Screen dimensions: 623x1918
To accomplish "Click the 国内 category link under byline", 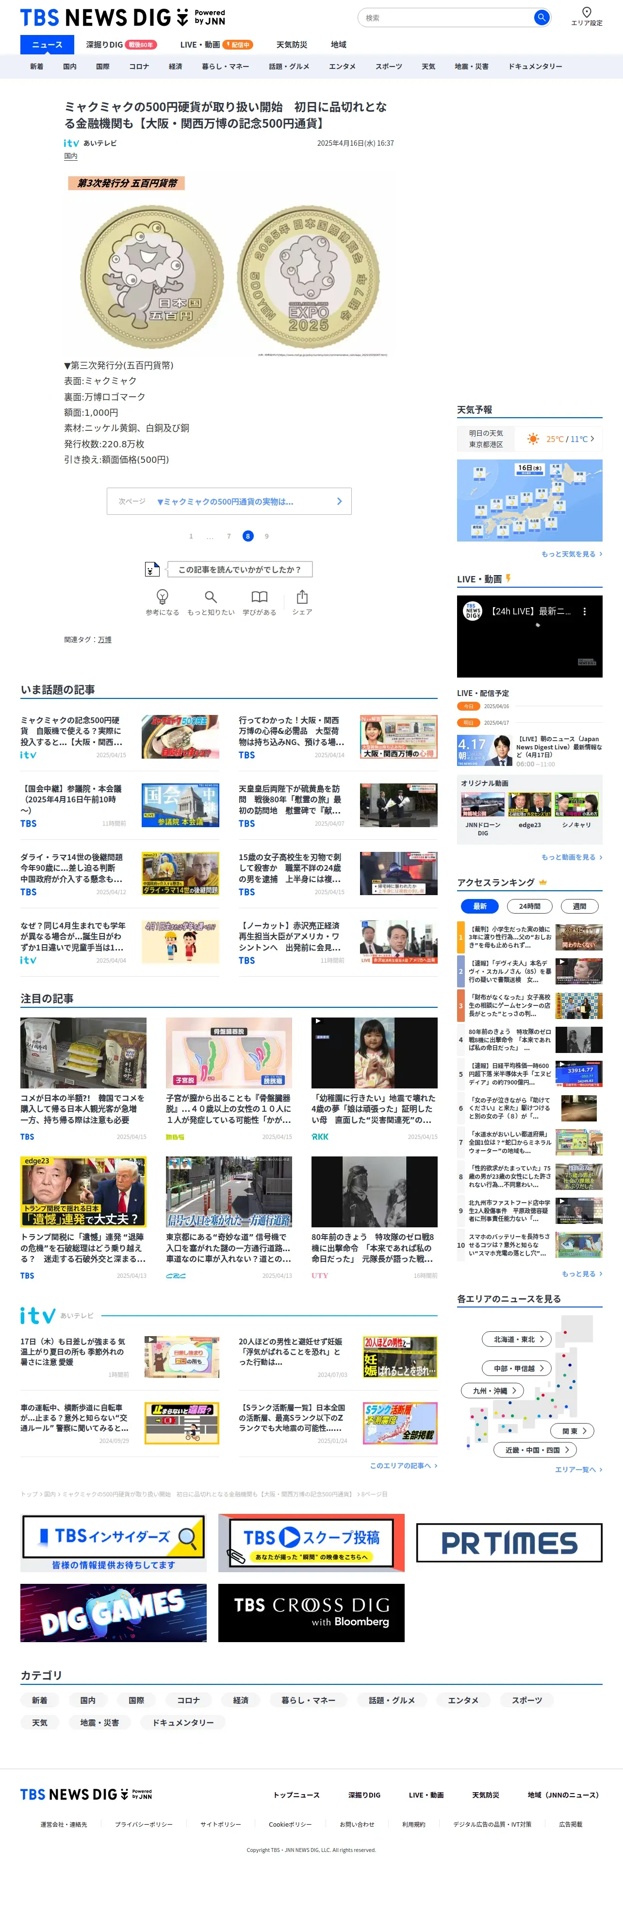I will [71, 156].
